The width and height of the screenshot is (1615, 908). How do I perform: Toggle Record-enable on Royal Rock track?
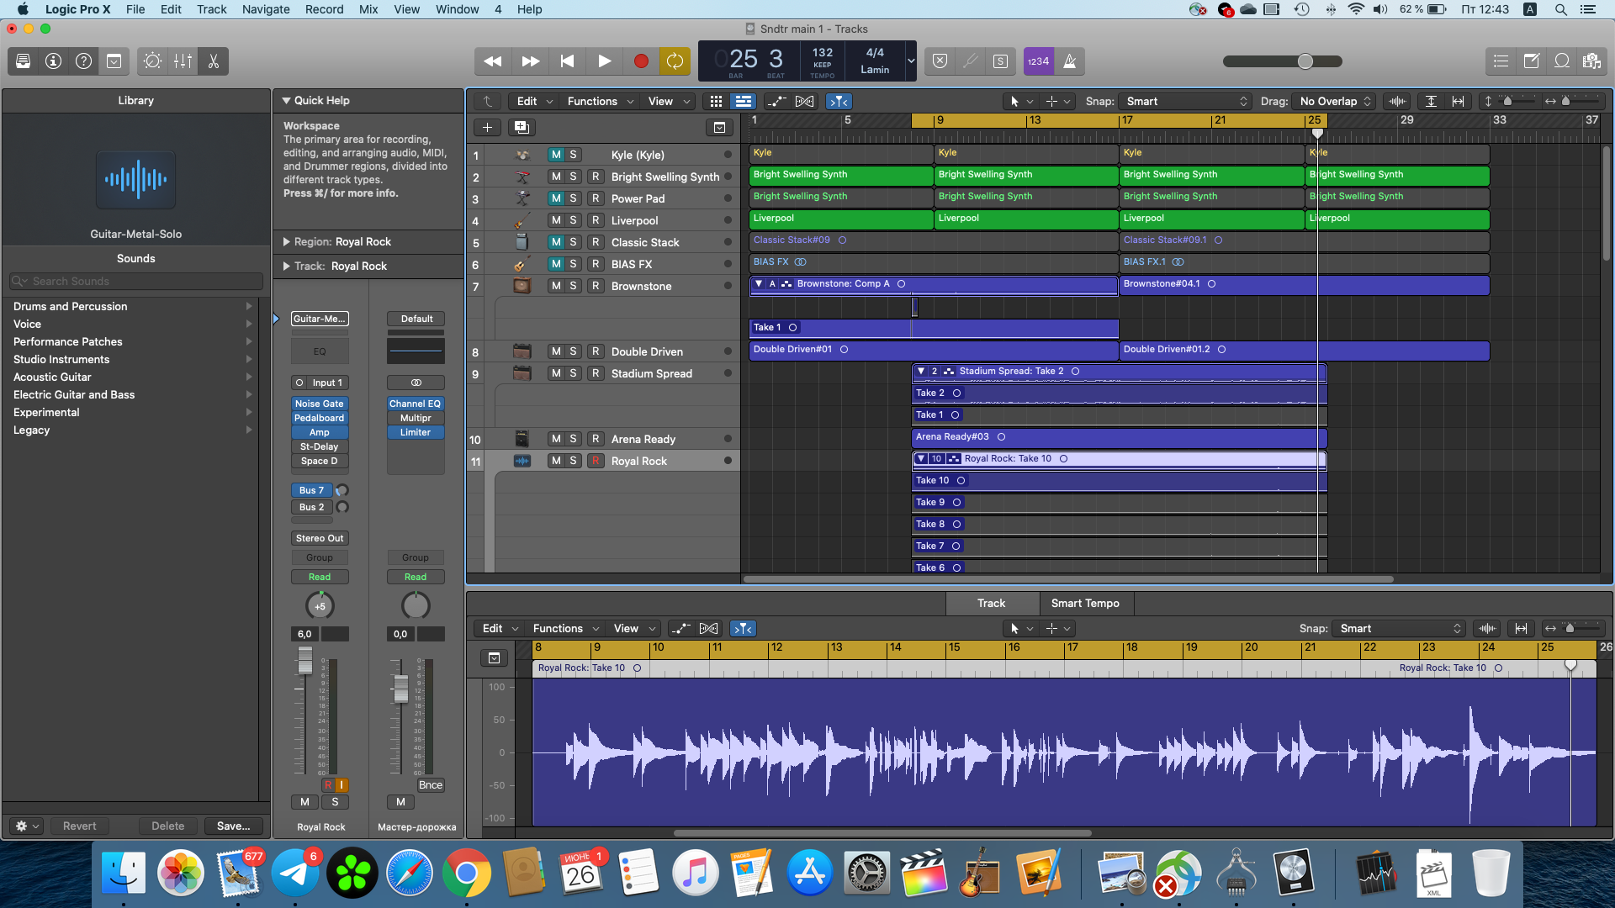click(596, 460)
